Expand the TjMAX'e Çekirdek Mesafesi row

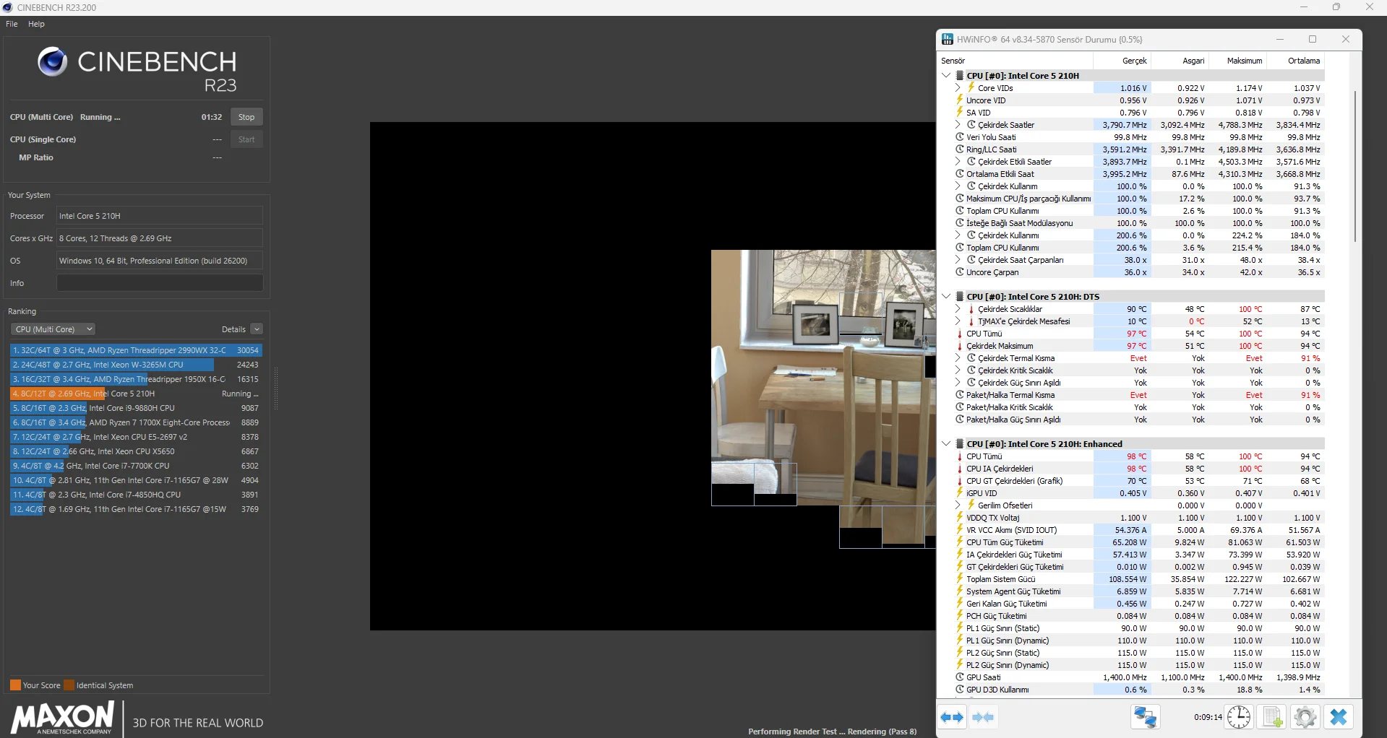pos(958,321)
